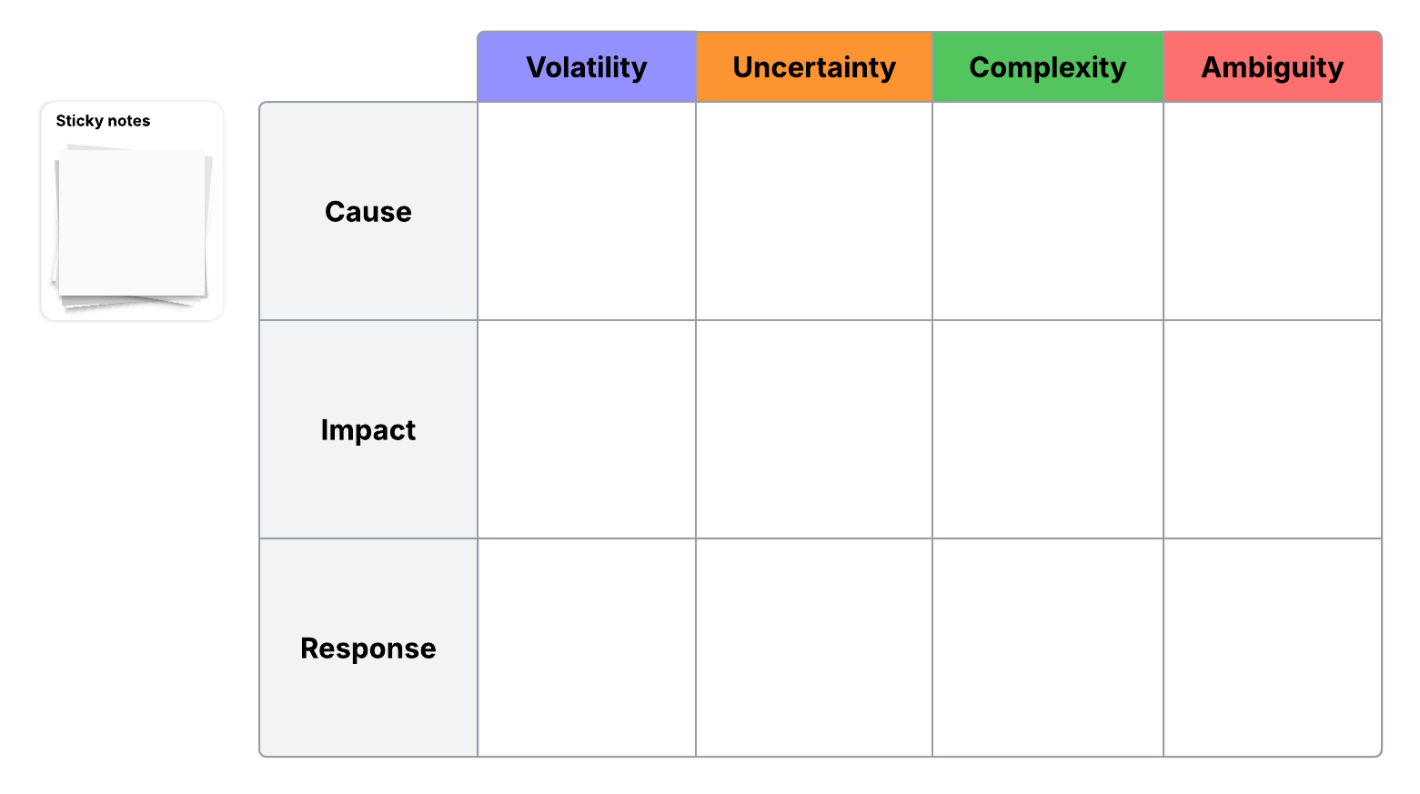Click the Sticky notes stack
The width and height of the screenshot is (1420, 794).
pyautogui.click(x=133, y=226)
